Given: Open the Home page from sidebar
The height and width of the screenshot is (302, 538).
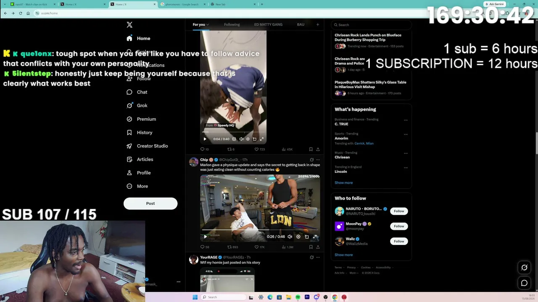Looking at the screenshot, I should coord(138,38).
